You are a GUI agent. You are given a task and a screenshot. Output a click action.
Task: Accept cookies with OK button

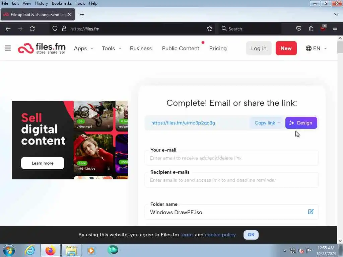click(251, 235)
